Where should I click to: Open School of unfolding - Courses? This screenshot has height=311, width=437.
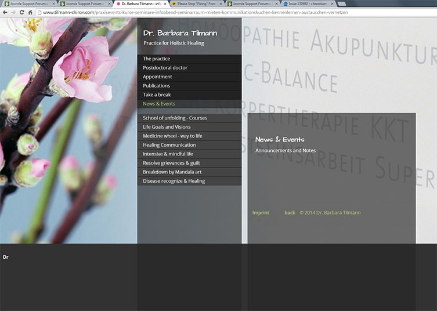click(190, 118)
